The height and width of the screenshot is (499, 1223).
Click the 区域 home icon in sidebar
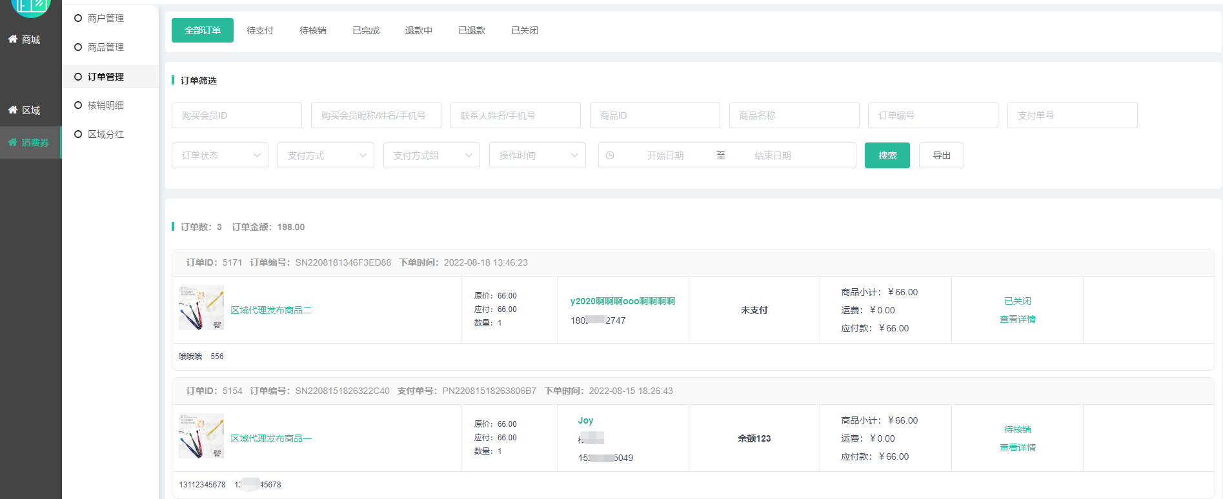click(12, 110)
